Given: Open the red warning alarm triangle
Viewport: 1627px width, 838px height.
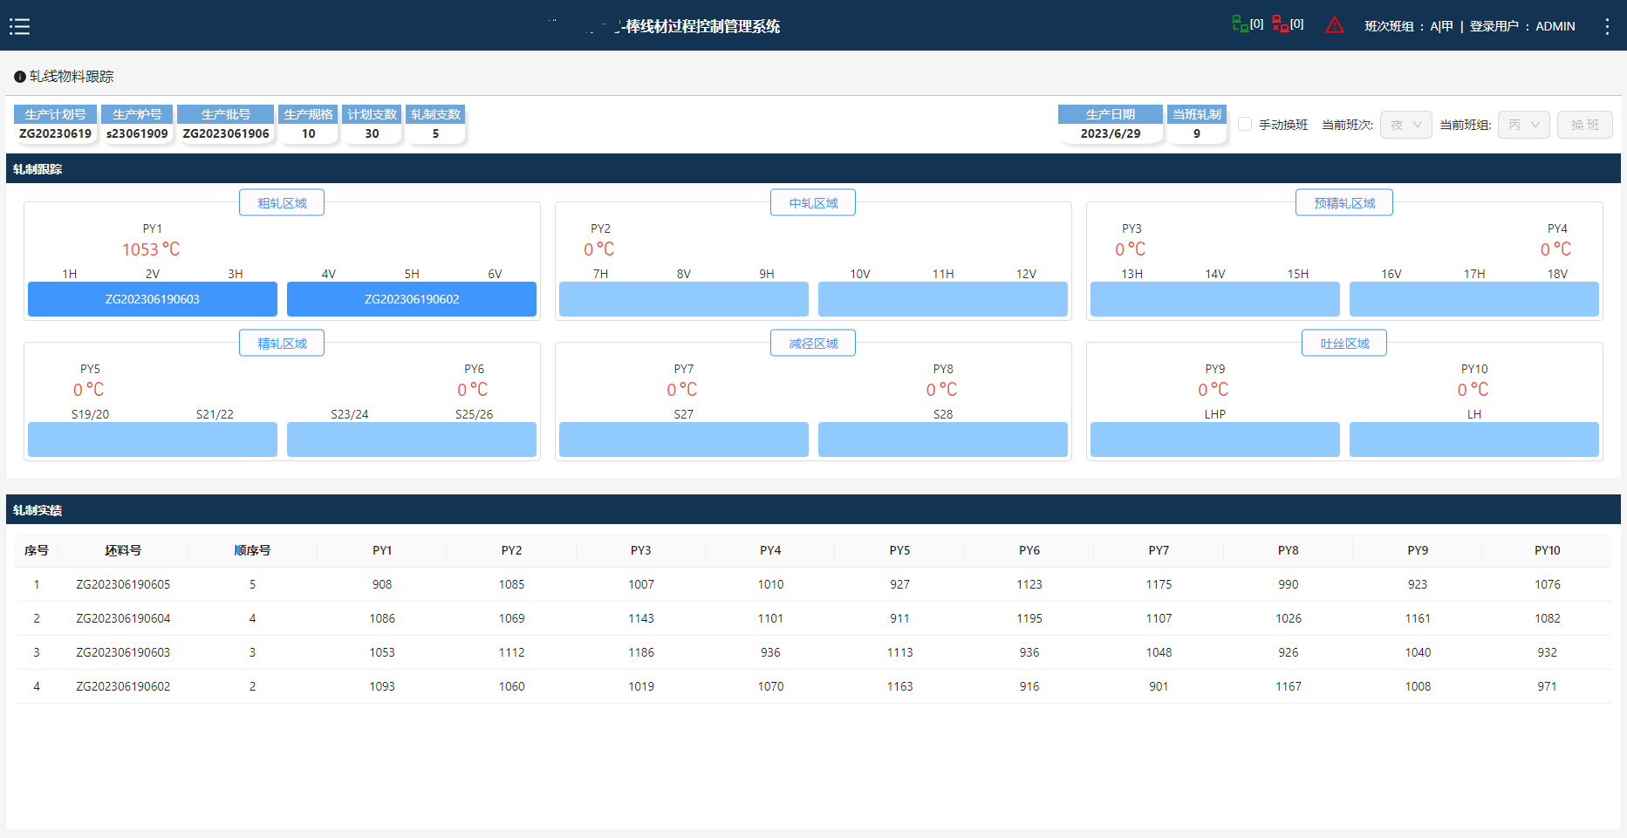Looking at the screenshot, I should point(1335,25).
